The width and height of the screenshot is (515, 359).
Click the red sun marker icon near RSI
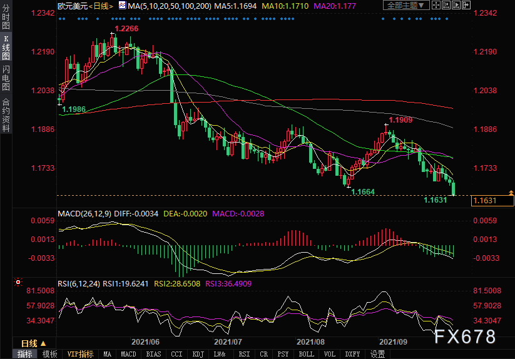click(18, 282)
